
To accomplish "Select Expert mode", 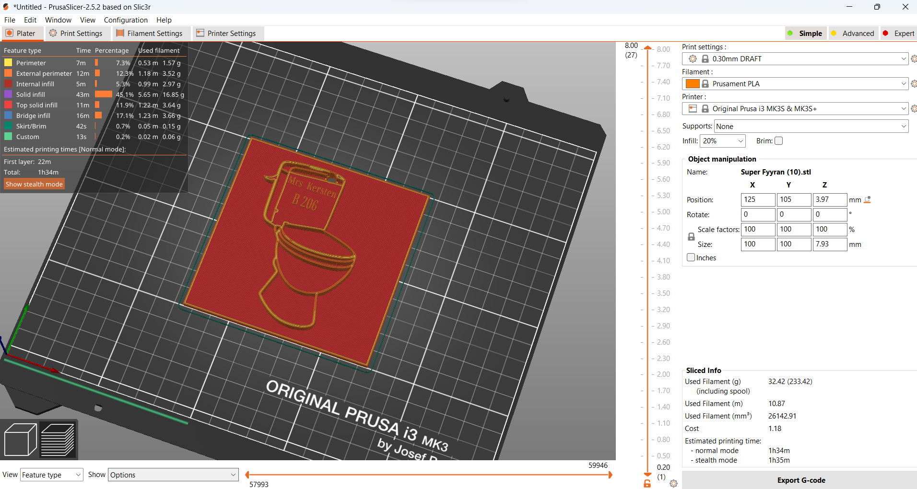I will click(899, 34).
